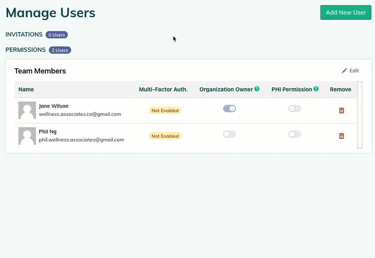The height and width of the screenshot is (258, 375).
Task: Click help icon beside Organization Owner
Action: pos(257,89)
